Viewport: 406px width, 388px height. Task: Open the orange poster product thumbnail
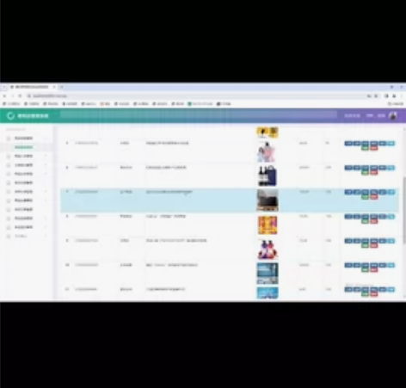pos(268,225)
